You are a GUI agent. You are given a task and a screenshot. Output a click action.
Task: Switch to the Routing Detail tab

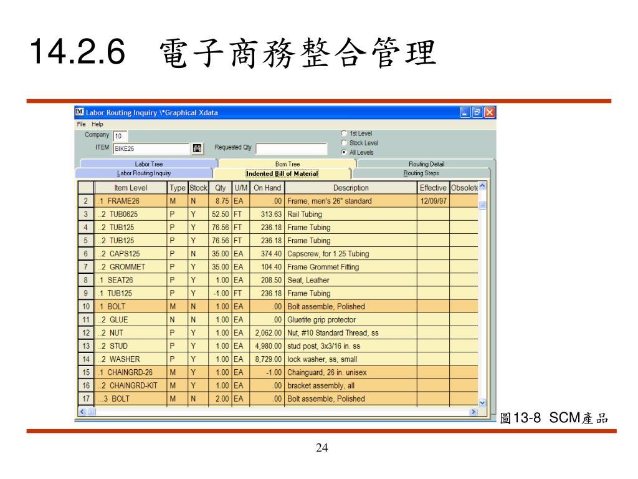click(x=426, y=164)
